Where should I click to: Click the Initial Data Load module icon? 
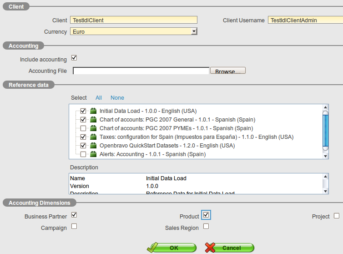pos(93,111)
